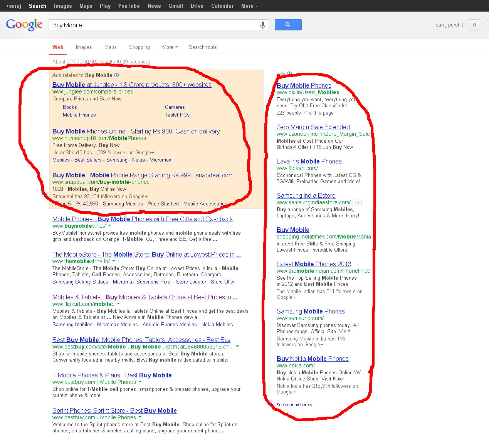The height and width of the screenshot is (437, 489).
Task: Open Maps in top black bar
Action: click(x=86, y=6)
